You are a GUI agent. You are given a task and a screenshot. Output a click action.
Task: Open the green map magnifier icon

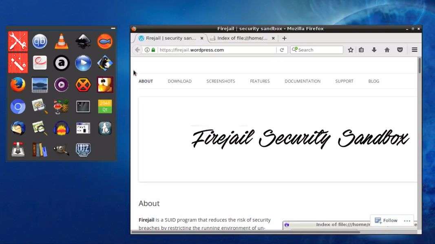40,128
